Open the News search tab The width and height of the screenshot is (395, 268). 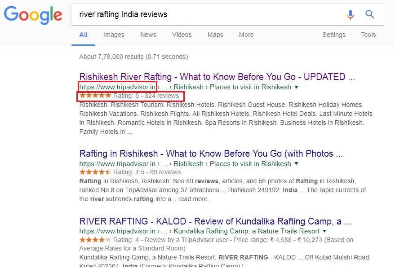(x=148, y=35)
